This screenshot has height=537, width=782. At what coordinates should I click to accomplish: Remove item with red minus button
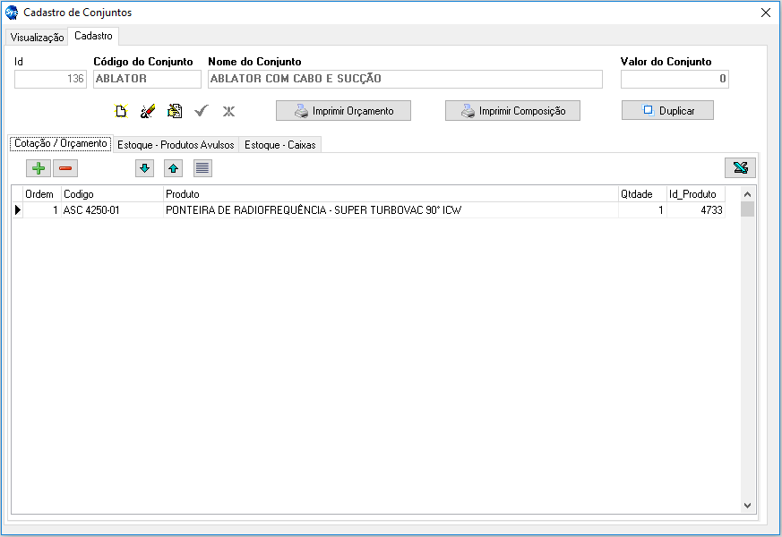tap(65, 168)
